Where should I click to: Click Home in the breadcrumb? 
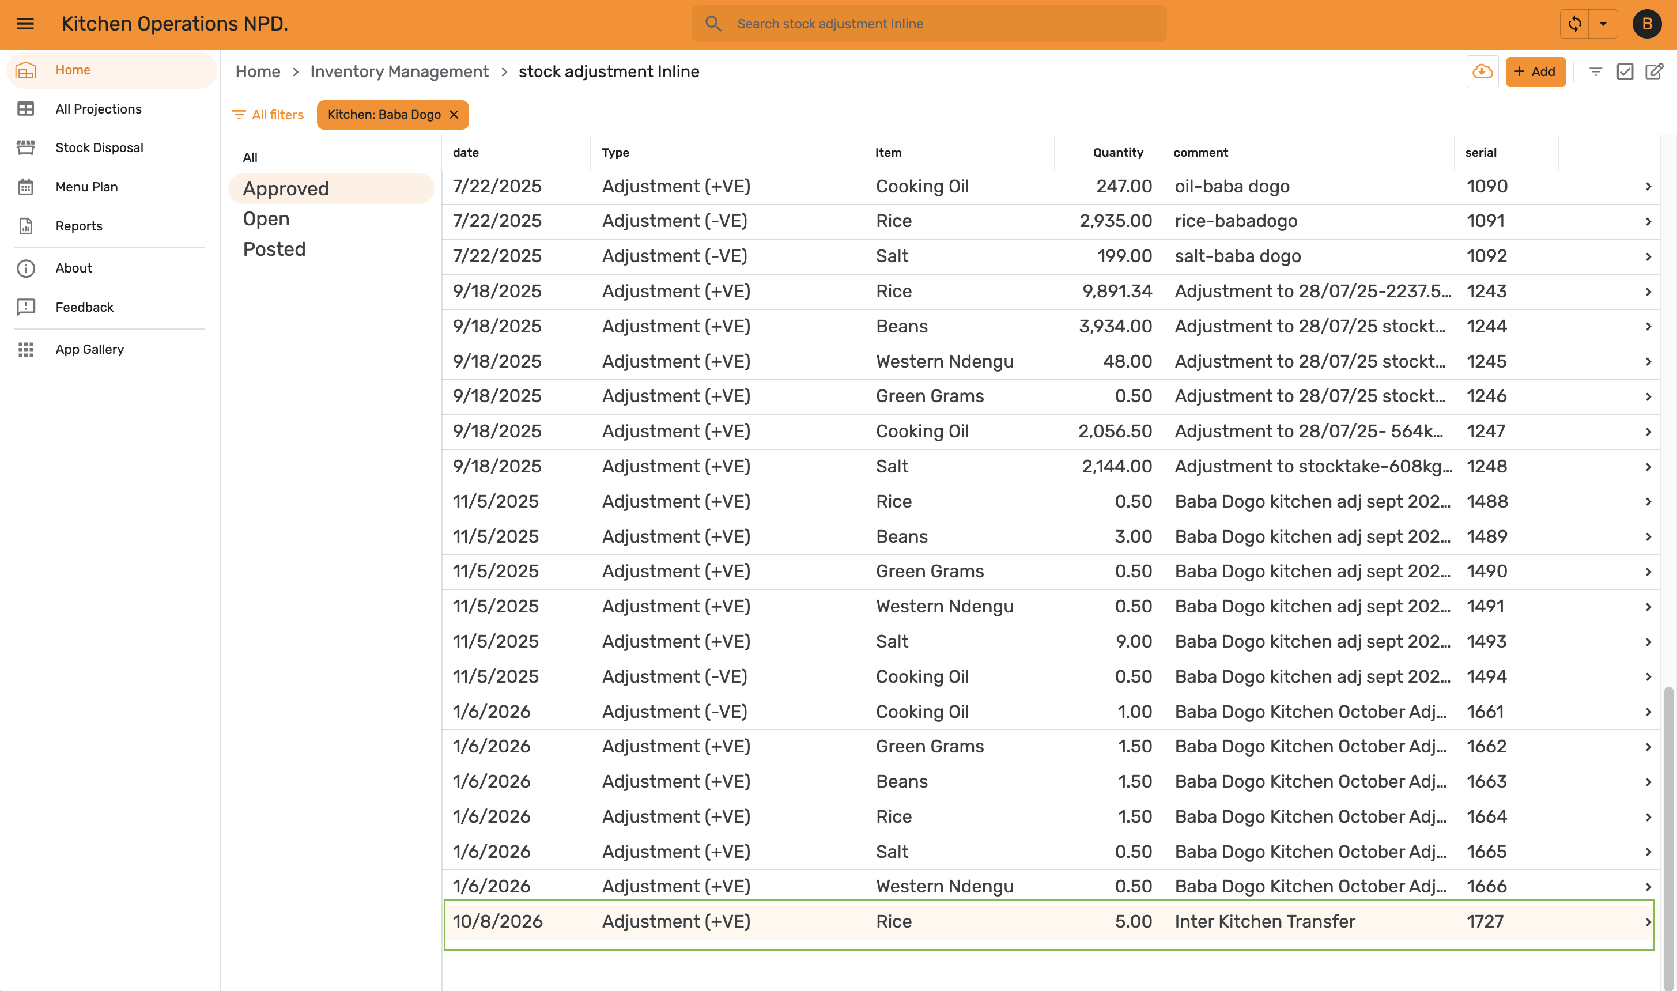(x=258, y=71)
